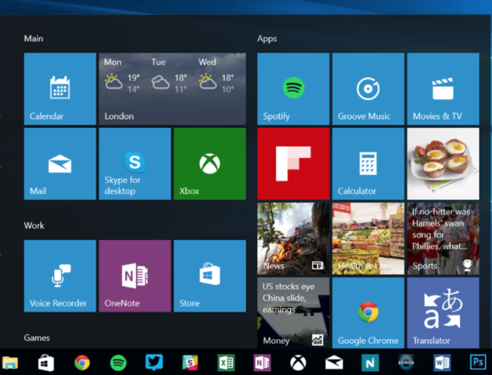
Task: Click Monday's forecast in weather tile
Action: coord(122,76)
